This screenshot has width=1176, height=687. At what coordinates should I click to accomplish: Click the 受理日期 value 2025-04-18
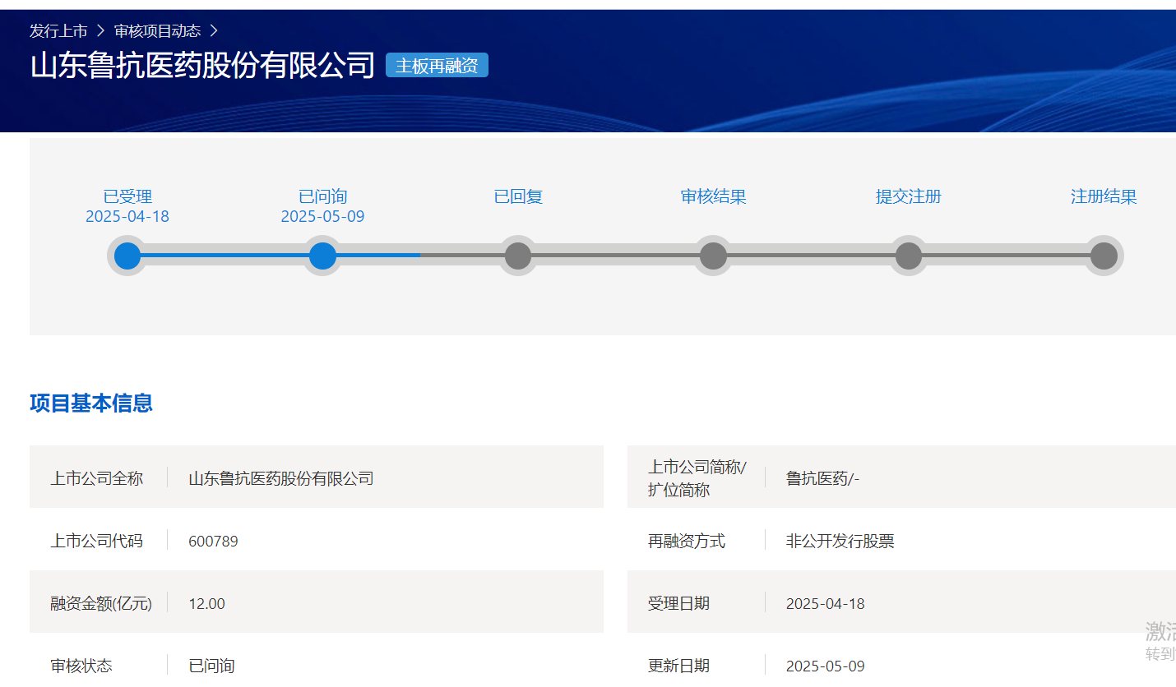[825, 603]
